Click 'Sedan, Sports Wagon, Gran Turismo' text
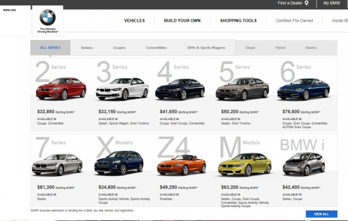The width and height of the screenshot is (348, 221). (x=124, y=123)
